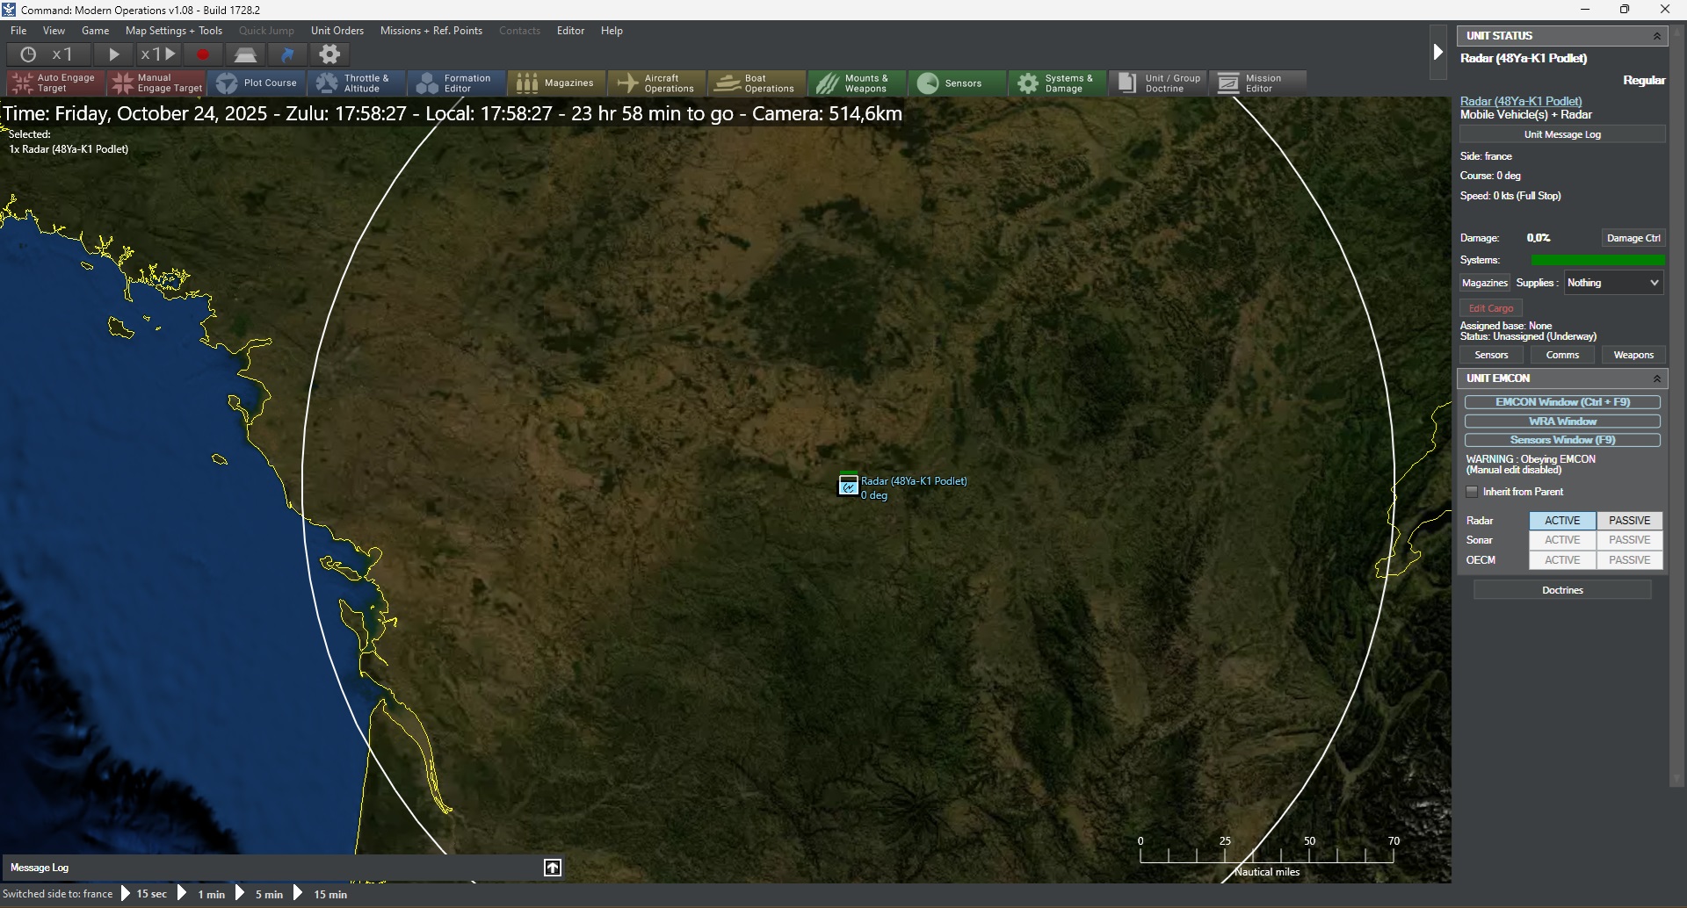Open the Supplies dropdown showing Nothing
Image resolution: width=1687 pixels, height=908 pixels.
[1613, 283]
